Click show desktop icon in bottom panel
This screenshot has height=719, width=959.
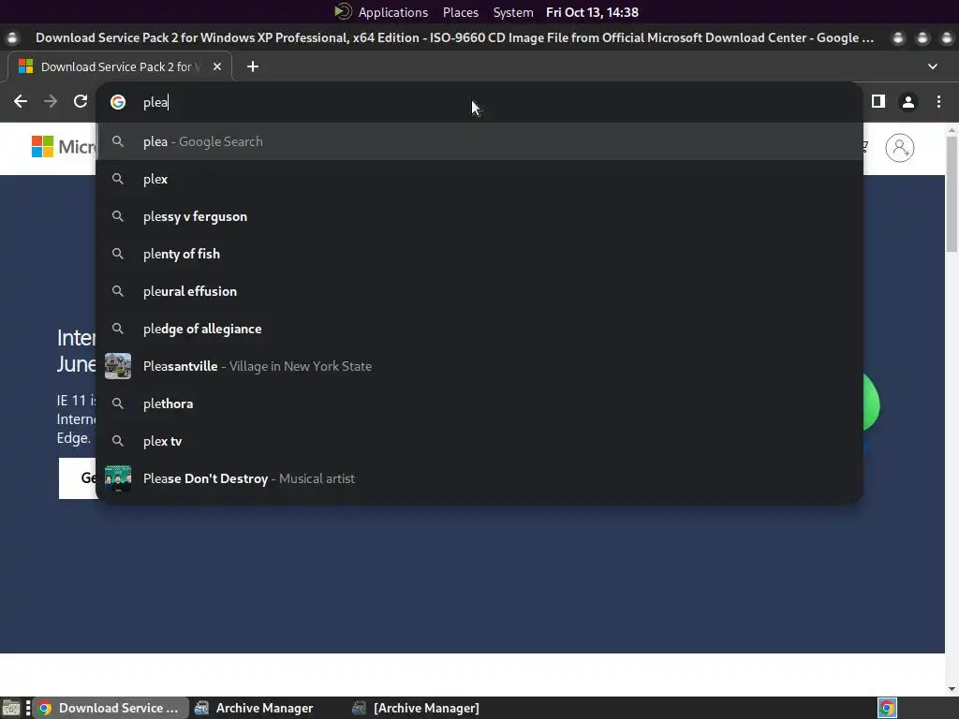click(11, 708)
